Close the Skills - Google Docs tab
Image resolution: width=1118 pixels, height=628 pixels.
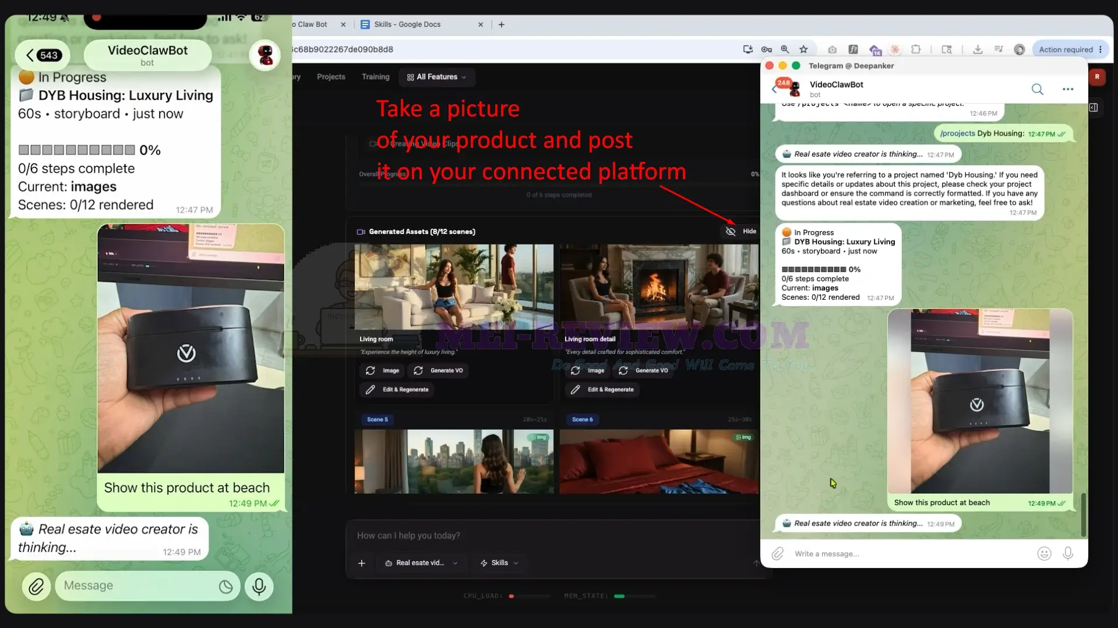(x=481, y=24)
